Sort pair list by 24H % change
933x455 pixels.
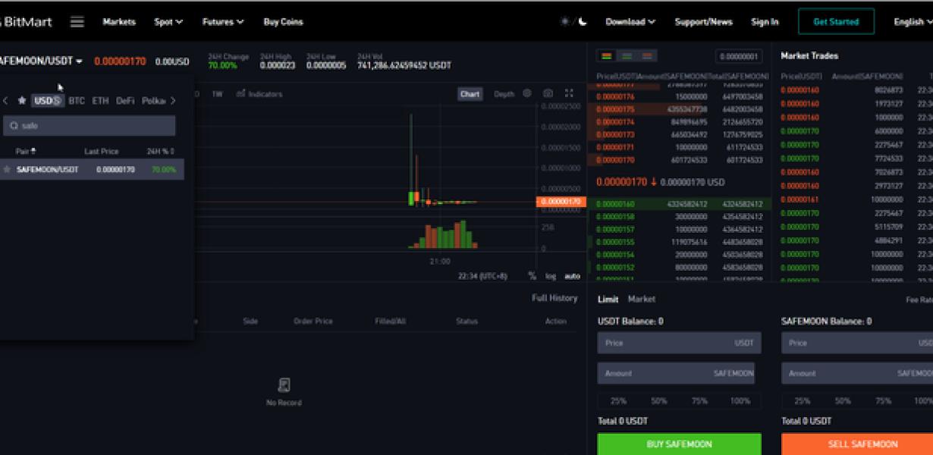[161, 152]
